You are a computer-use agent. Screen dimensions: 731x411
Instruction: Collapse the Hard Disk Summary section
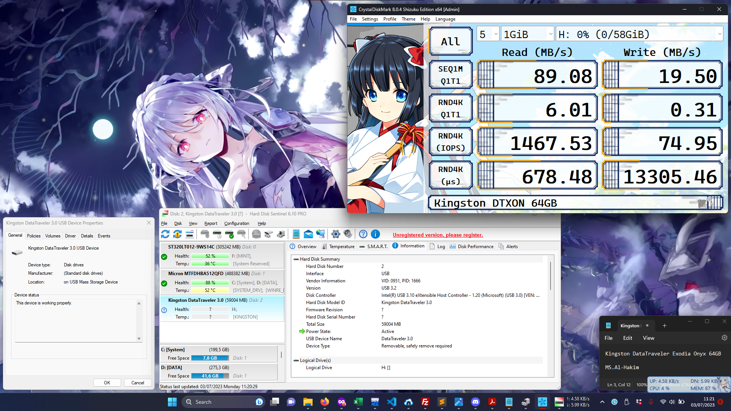296,259
